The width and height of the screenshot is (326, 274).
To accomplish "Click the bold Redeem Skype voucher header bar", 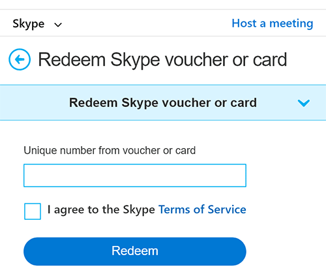I will (163, 102).
